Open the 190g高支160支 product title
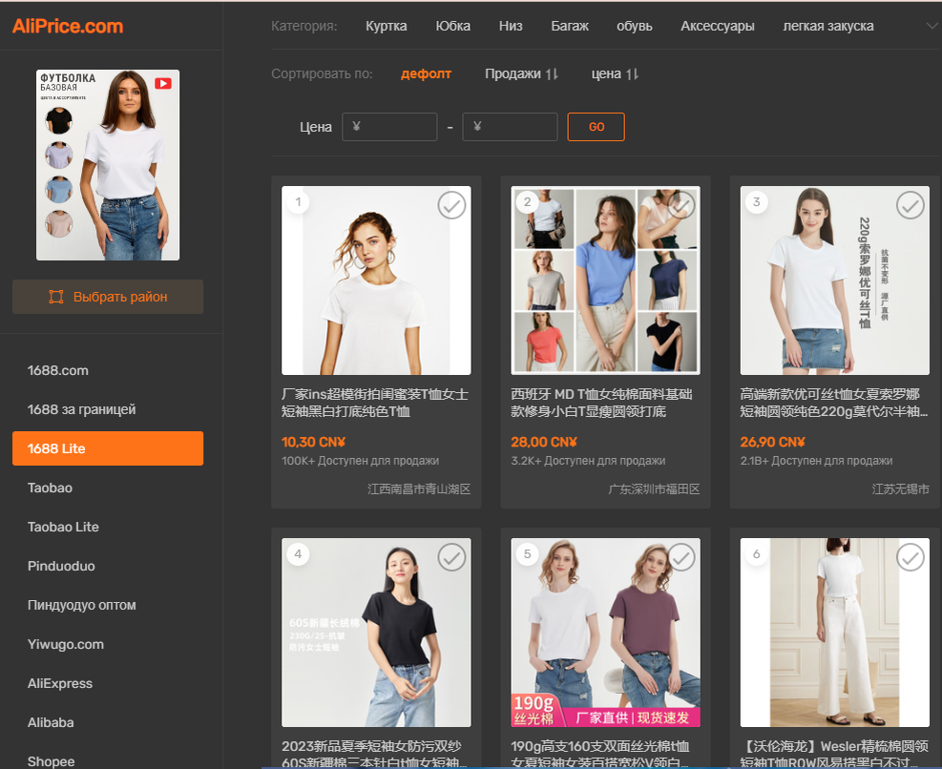 pos(600,755)
